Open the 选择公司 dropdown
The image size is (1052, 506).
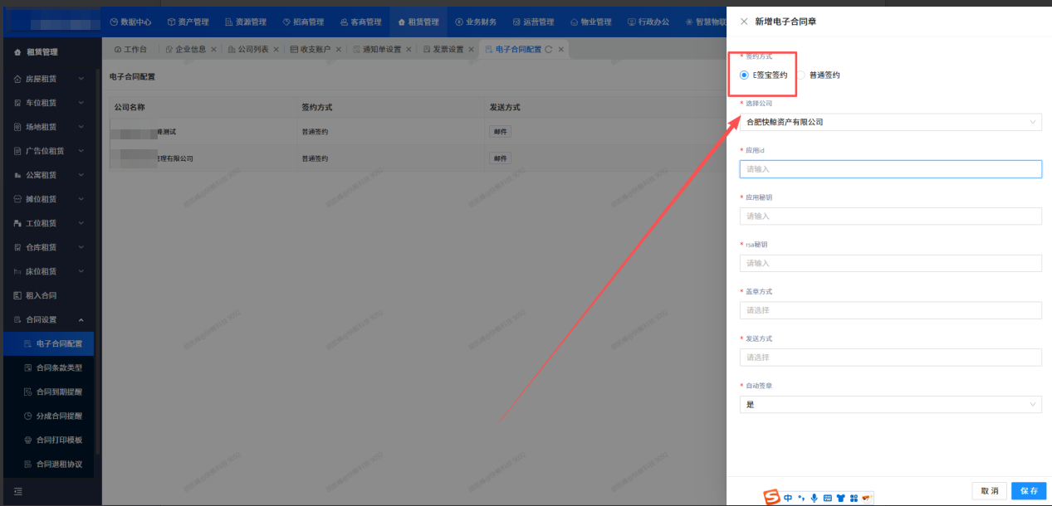click(890, 122)
